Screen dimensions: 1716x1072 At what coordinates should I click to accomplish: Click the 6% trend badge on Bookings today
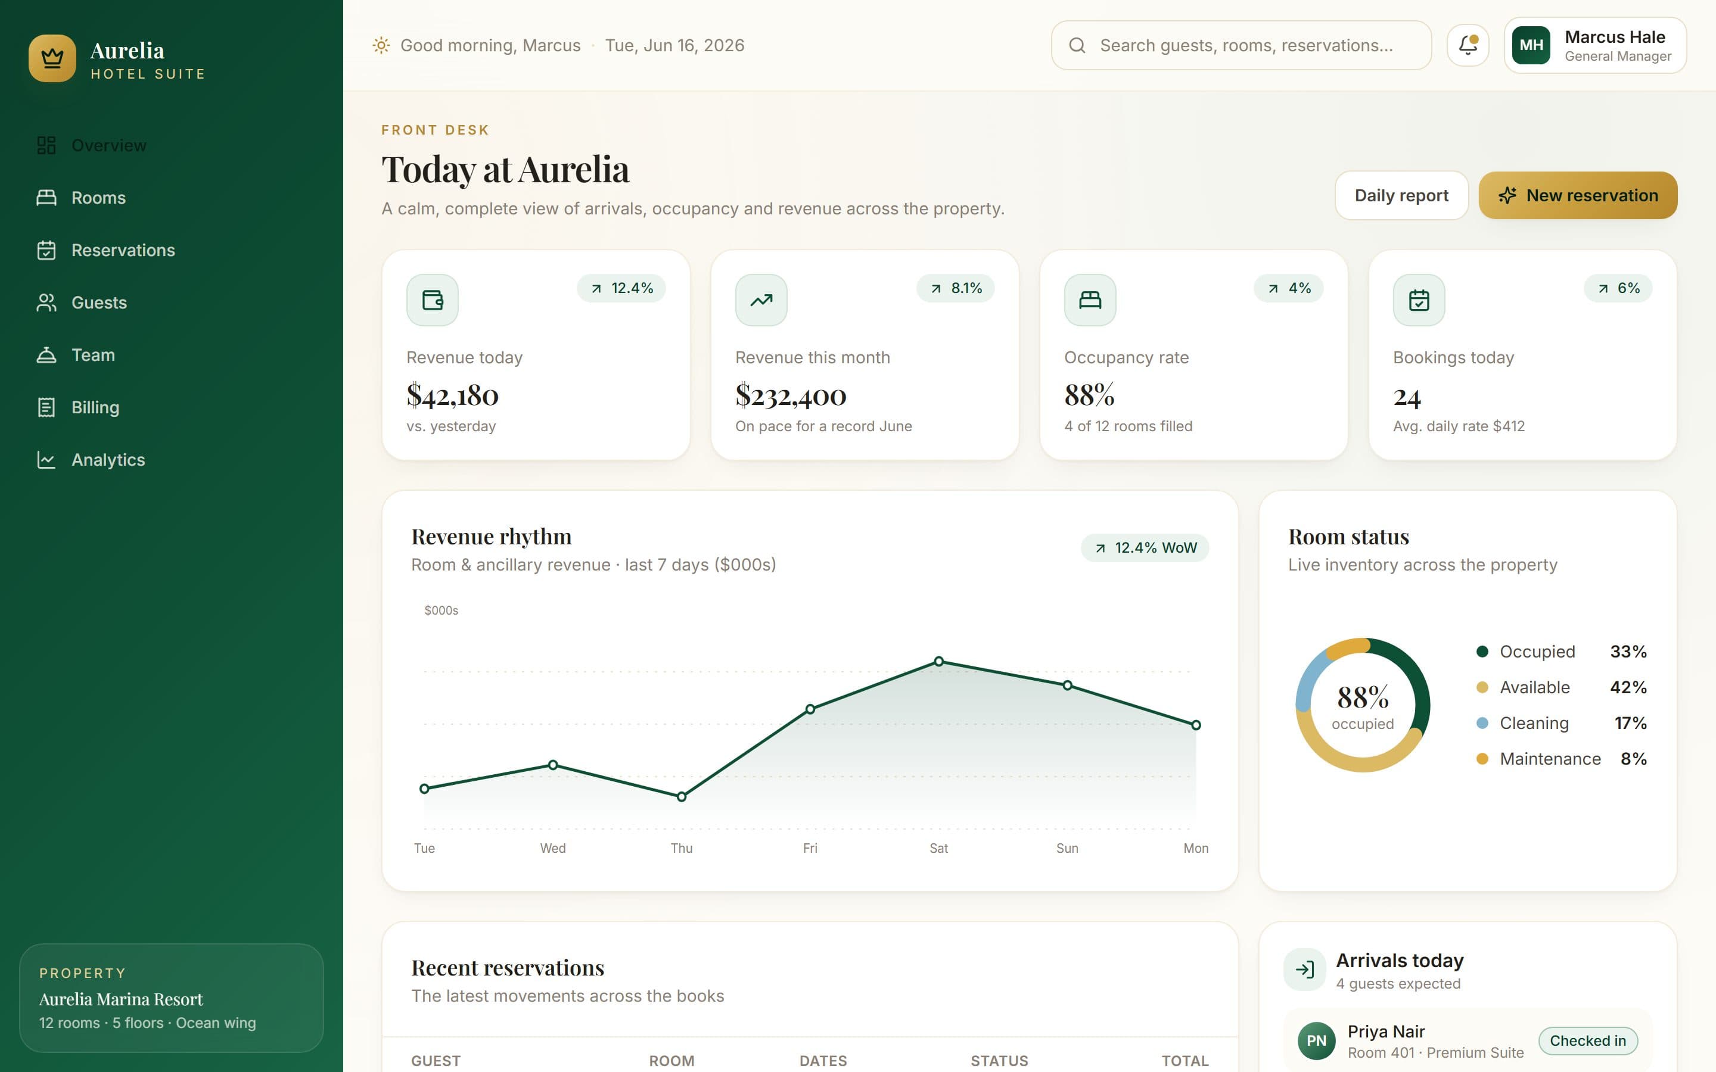click(x=1618, y=289)
